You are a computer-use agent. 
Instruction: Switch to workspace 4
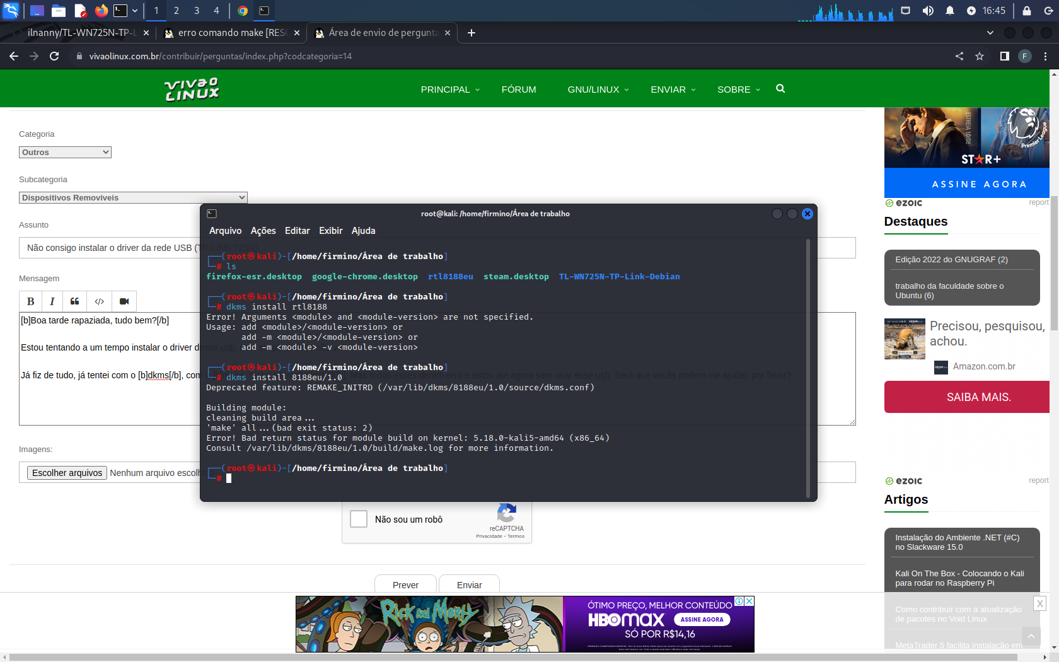coord(216,11)
